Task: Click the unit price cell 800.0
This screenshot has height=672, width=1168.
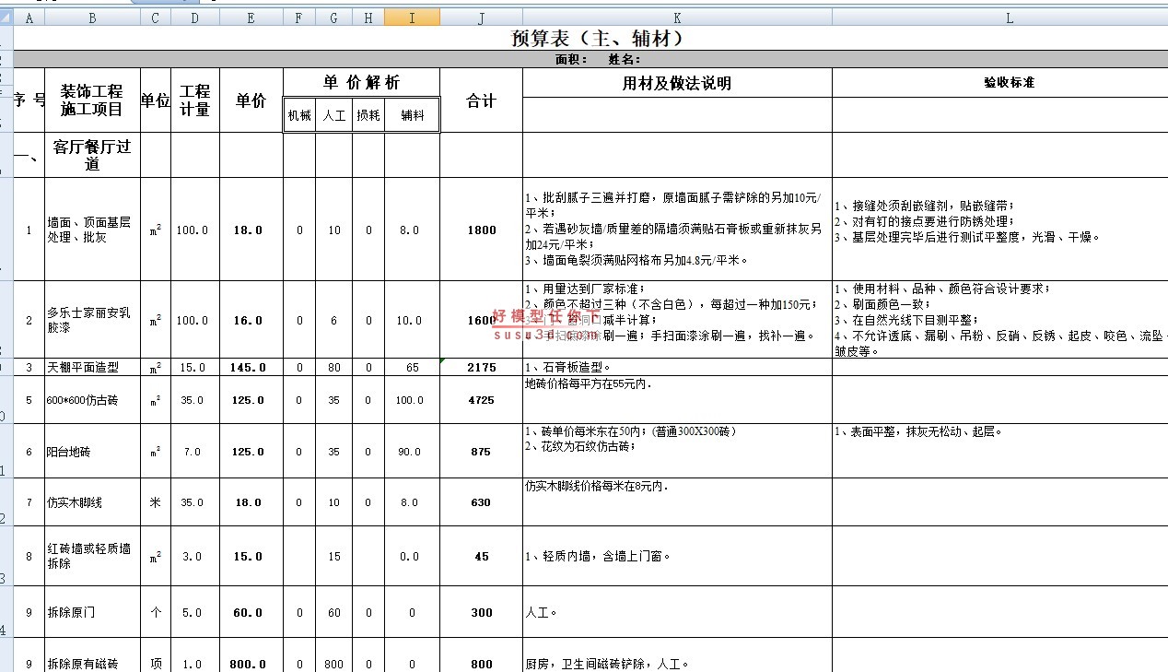Action: (251, 656)
